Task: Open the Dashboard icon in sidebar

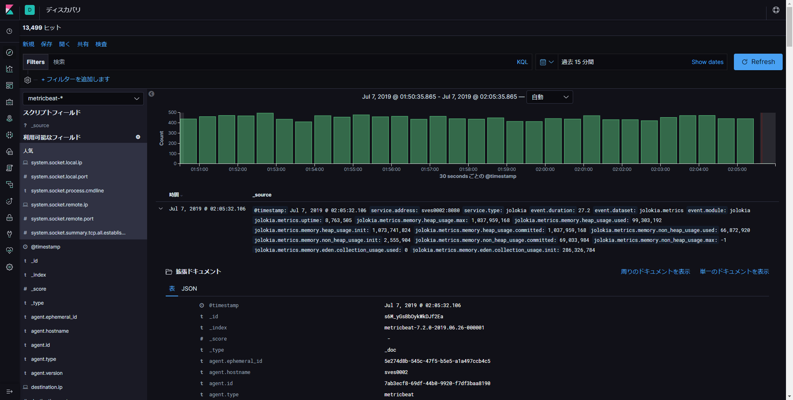Action: pyautogui.click(x=10, y=85)
